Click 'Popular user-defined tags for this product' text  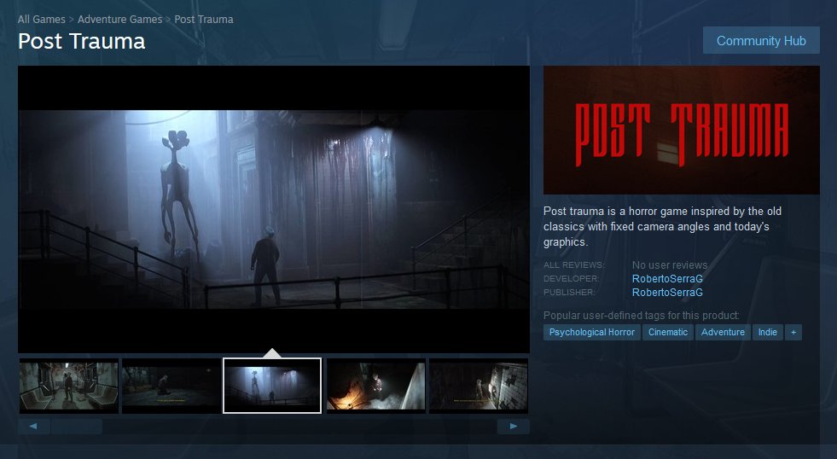pos(641,316)
